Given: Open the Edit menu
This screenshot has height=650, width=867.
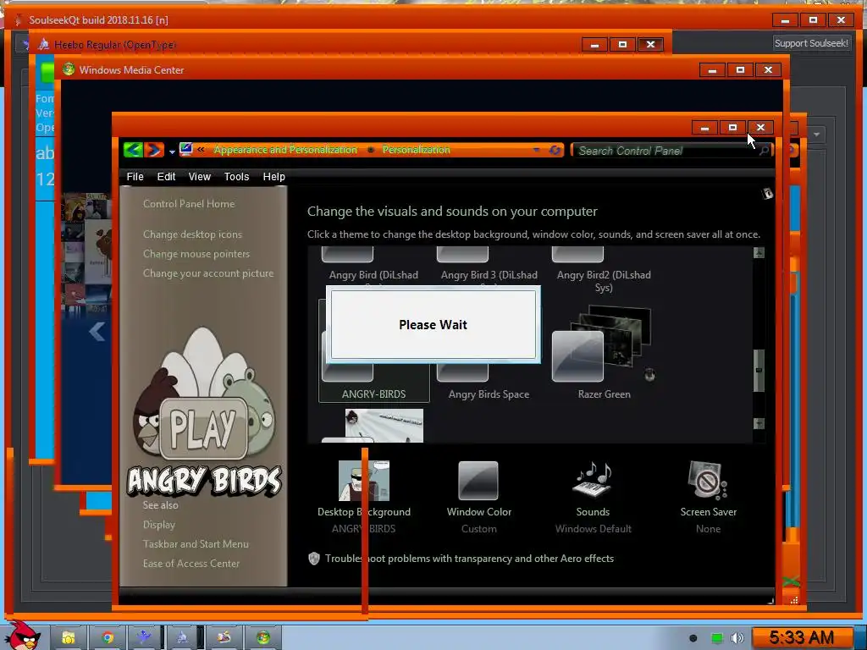Looking at the screenshot, I should [166, 177].
